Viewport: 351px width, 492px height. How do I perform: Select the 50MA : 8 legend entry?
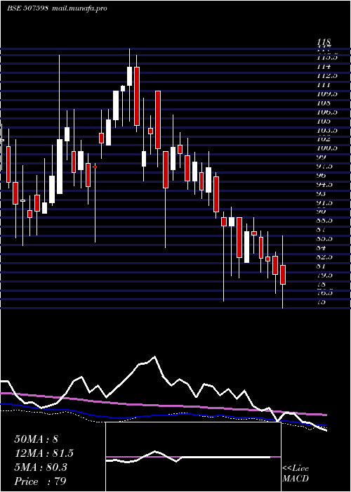(37, 439)
